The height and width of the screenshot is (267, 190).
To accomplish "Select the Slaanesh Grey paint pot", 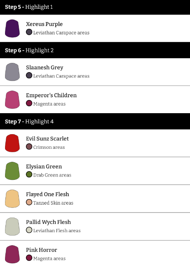I will click(x=12, y=72).
